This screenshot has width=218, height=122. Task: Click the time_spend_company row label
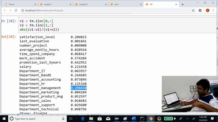coord(37,54)
